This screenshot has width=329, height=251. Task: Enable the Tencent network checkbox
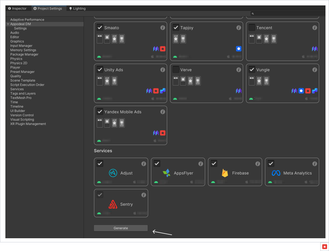click(x=252, y=28)
